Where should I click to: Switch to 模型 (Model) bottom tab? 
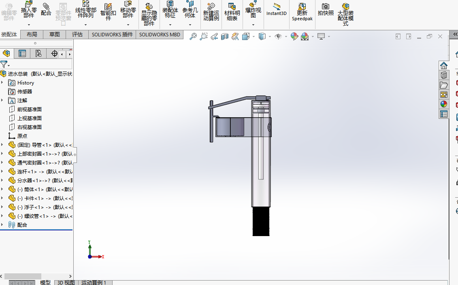(45, 283)
